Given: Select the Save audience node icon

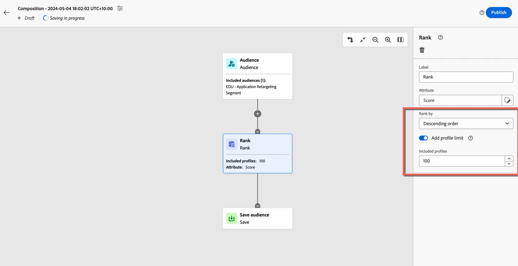Looking at the screenshot, I should click(232, 219).
